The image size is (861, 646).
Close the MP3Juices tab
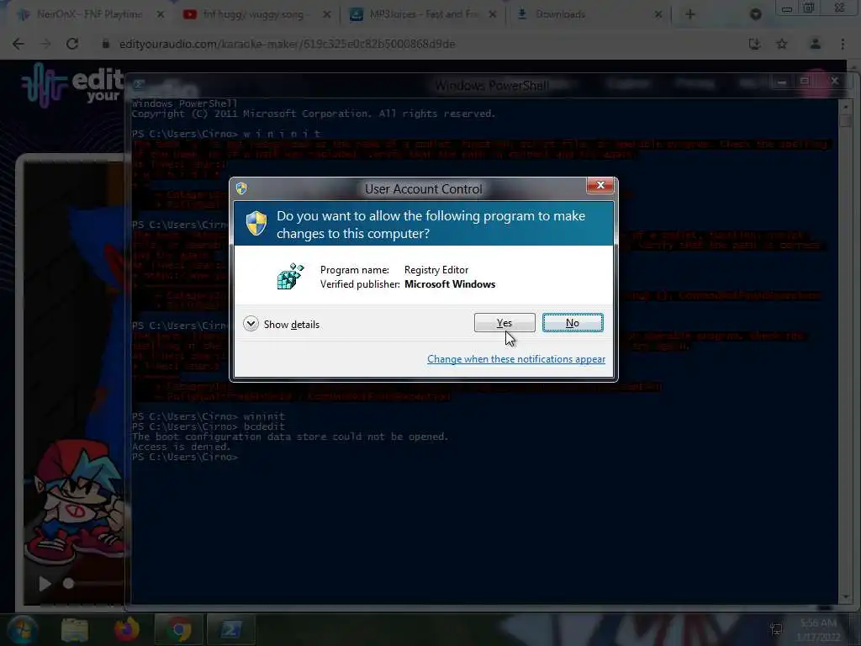pyautogui.click(x=493, y=15)
